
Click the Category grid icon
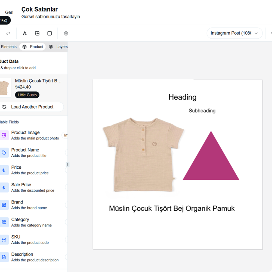4,222
